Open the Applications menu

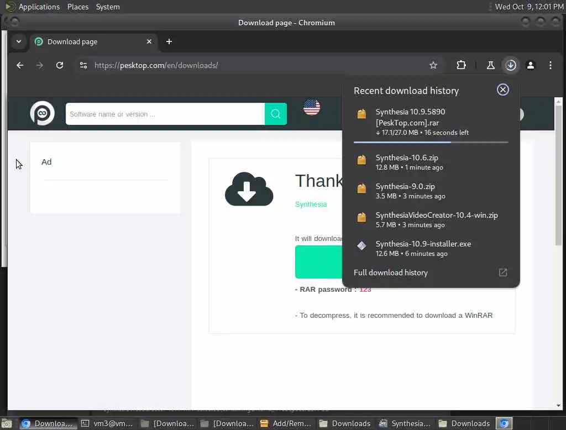[39, 7]
